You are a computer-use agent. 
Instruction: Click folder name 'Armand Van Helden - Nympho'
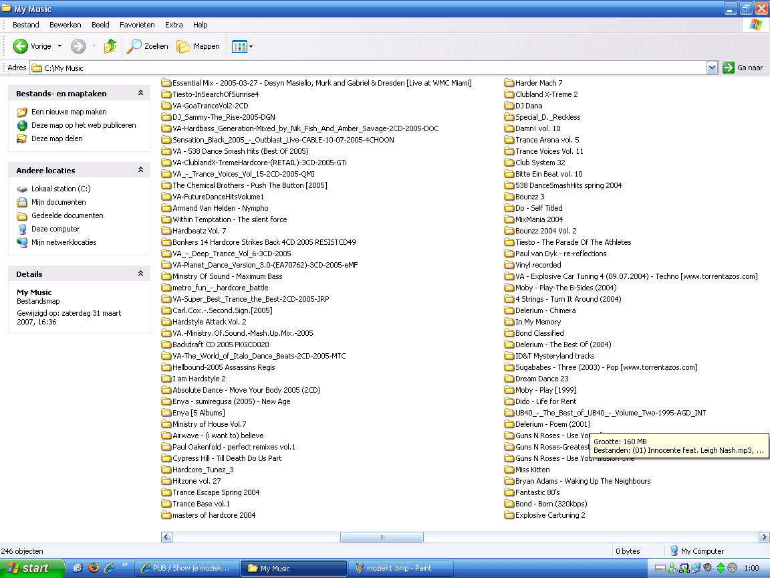pyautogui.click(x=221, y=209)
